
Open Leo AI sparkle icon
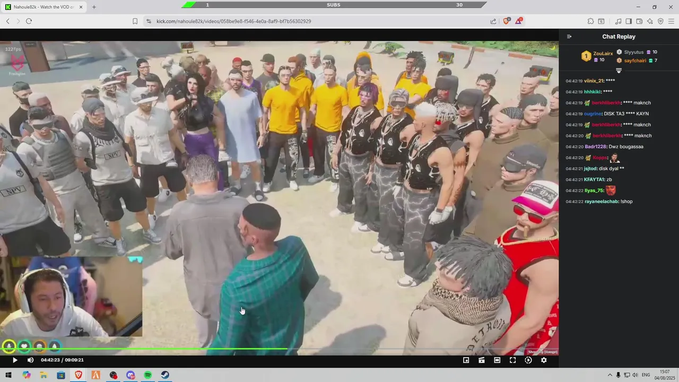[650, 21]
